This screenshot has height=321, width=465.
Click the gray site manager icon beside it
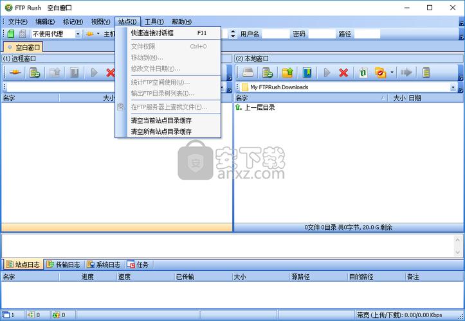pos(23,34)
